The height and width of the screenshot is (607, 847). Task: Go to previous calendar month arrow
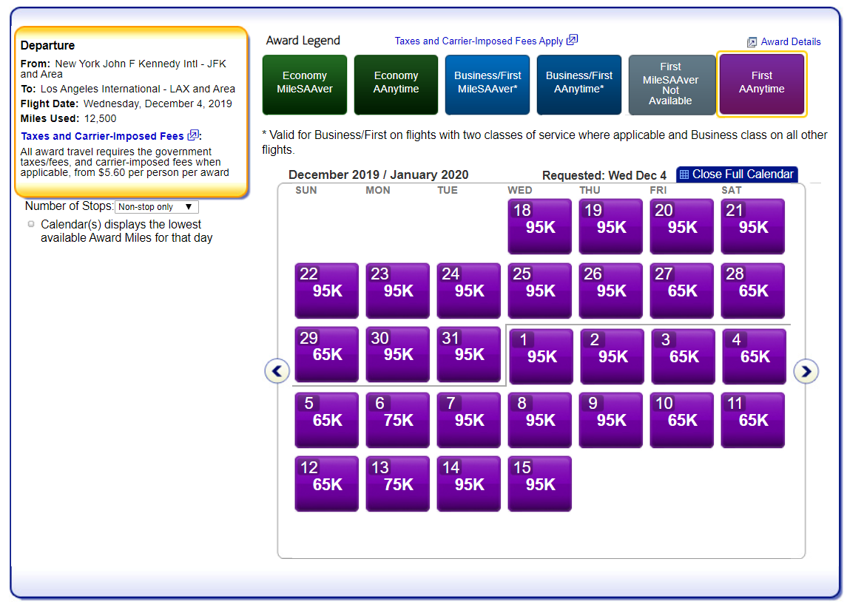(x=277, y=371)
